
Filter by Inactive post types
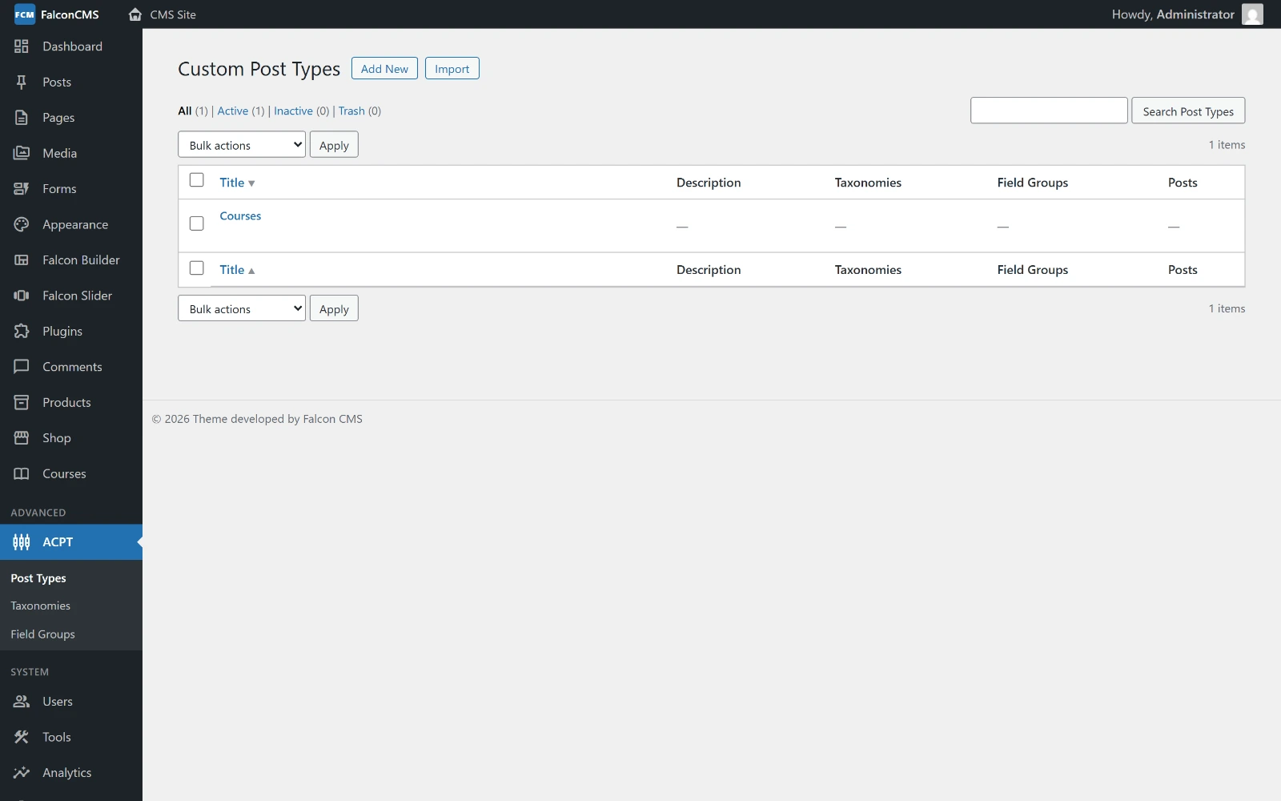pyautogui.click(x=293, y=111)
